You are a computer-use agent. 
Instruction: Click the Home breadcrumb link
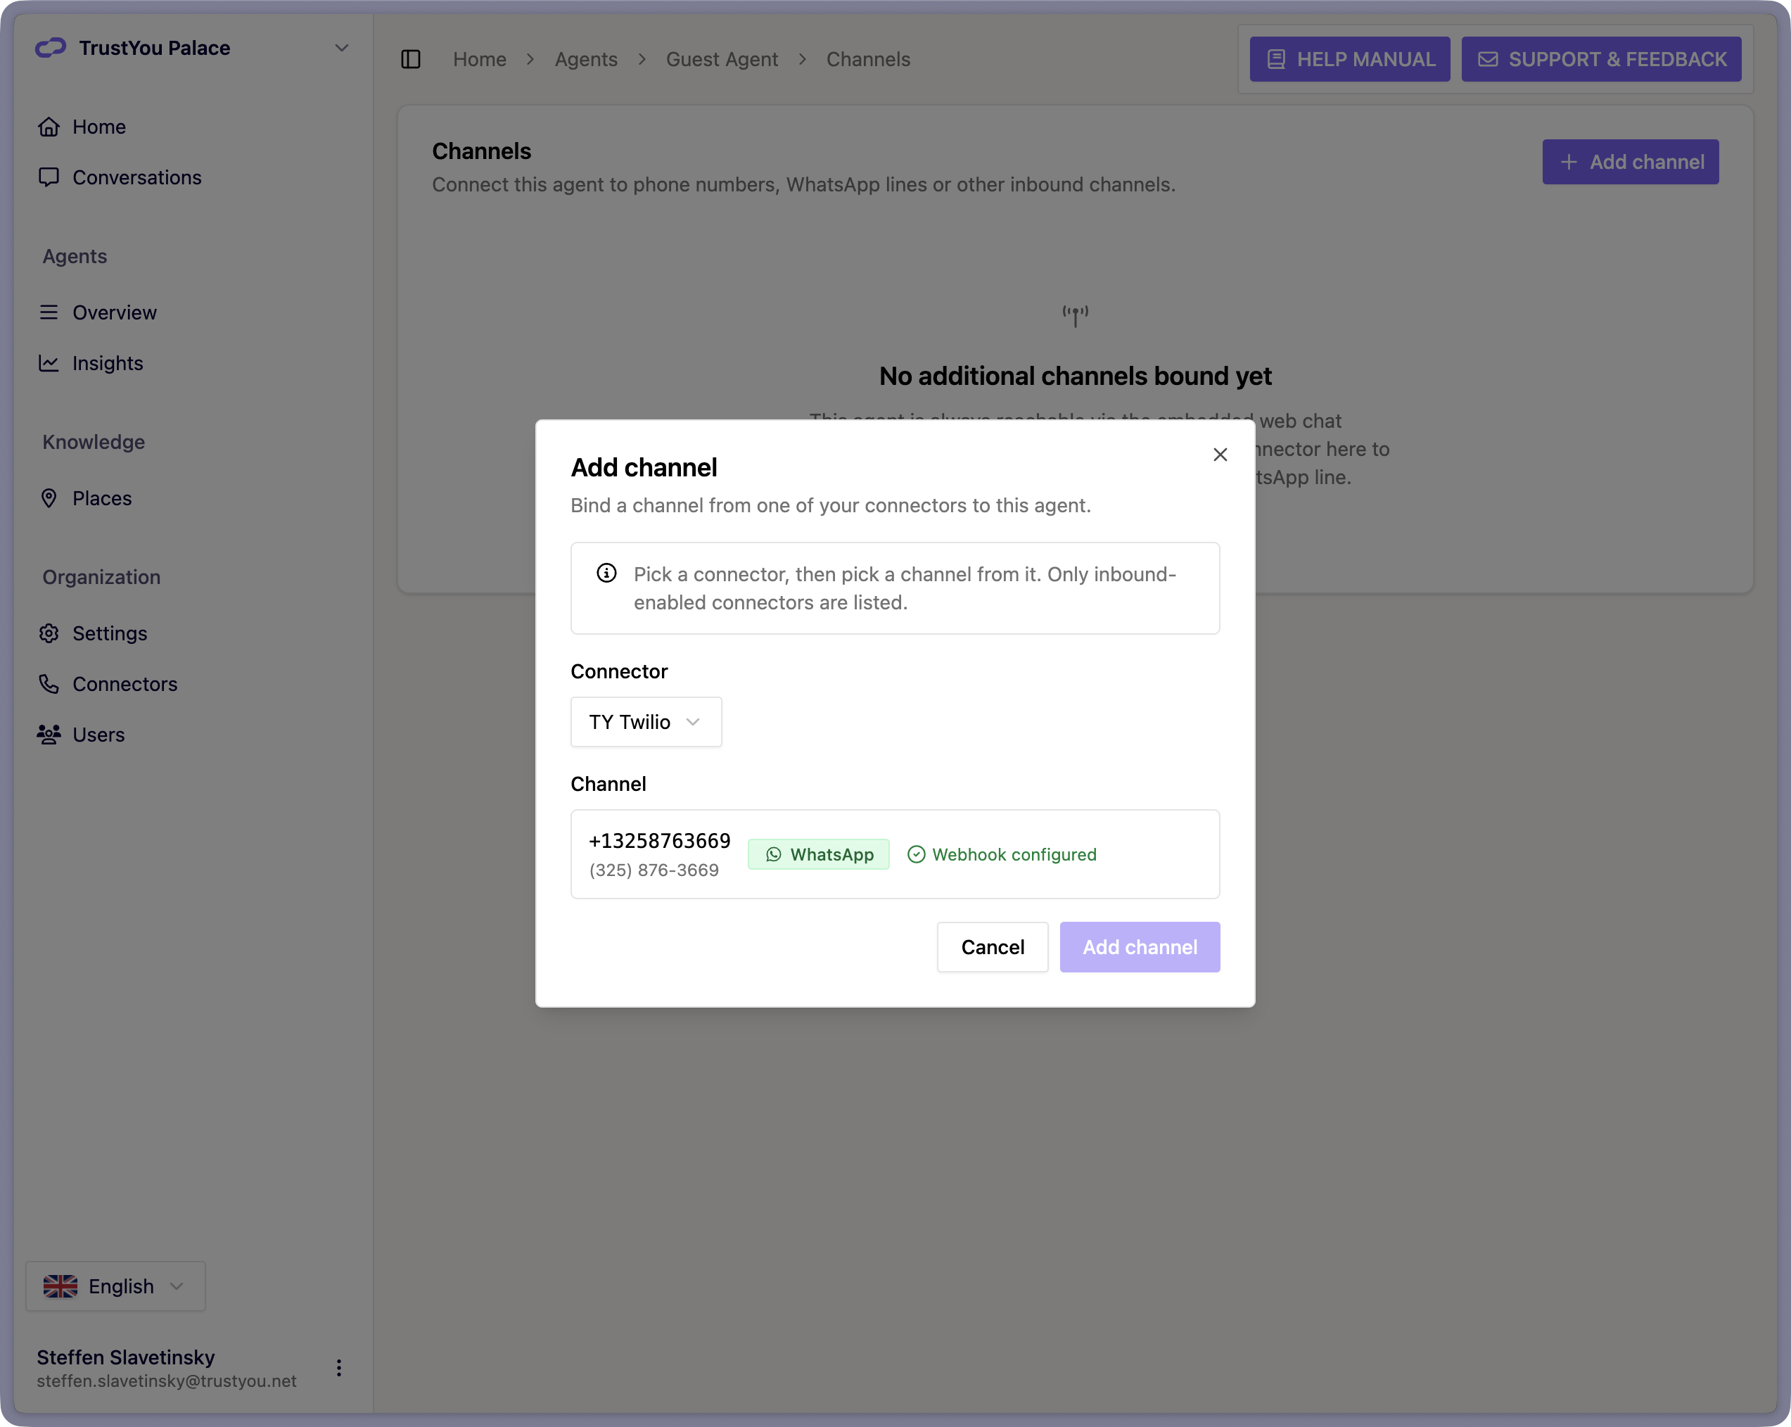coord(479,59)
